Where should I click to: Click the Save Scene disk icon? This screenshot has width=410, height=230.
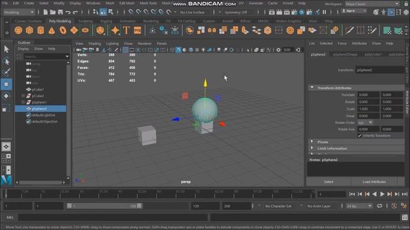coord(60,12)
